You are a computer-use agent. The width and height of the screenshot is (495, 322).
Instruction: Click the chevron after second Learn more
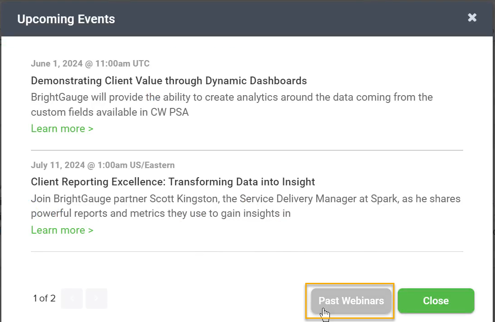coord(91,230)
